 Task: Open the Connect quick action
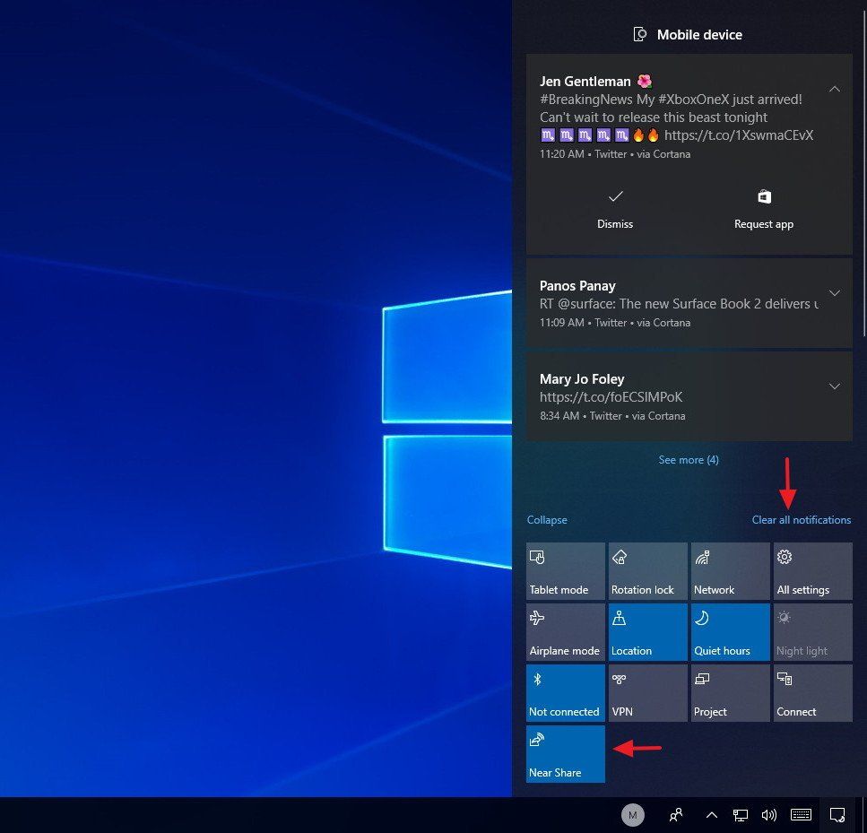click(x=811, y=692)
